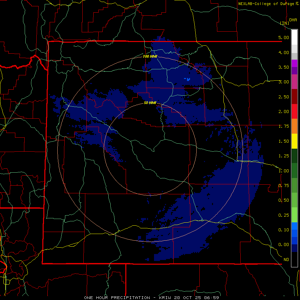
Task: Click the 3.50 legend value
Action: point(284,67)
